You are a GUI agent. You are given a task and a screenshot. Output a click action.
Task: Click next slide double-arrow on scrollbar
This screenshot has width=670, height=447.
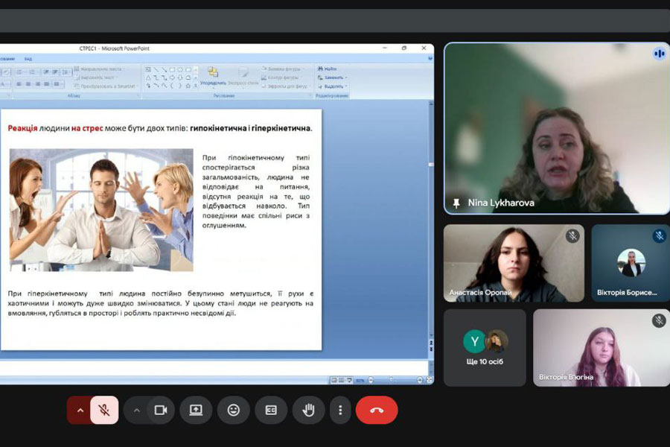point(431,349)
